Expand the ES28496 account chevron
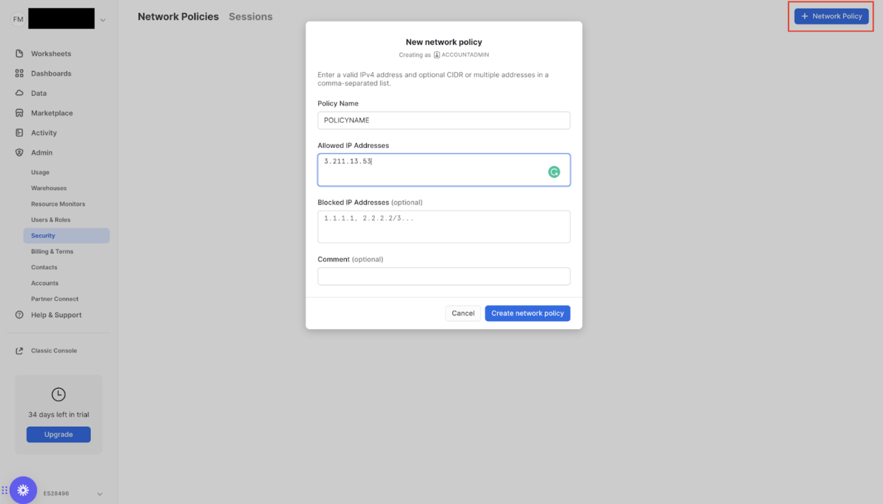 (x=100, y=494)
